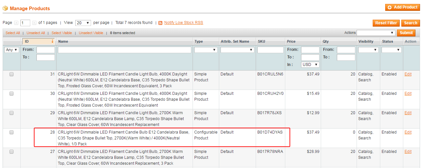This screenshot has height=168, width=421.
Task: Click the Select All link
Action: click(x=12, y=33)
